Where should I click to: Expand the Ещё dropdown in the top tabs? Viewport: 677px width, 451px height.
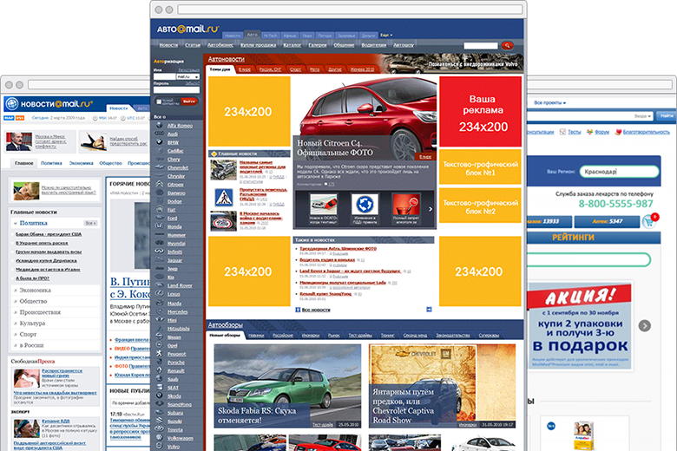point(386,35)
